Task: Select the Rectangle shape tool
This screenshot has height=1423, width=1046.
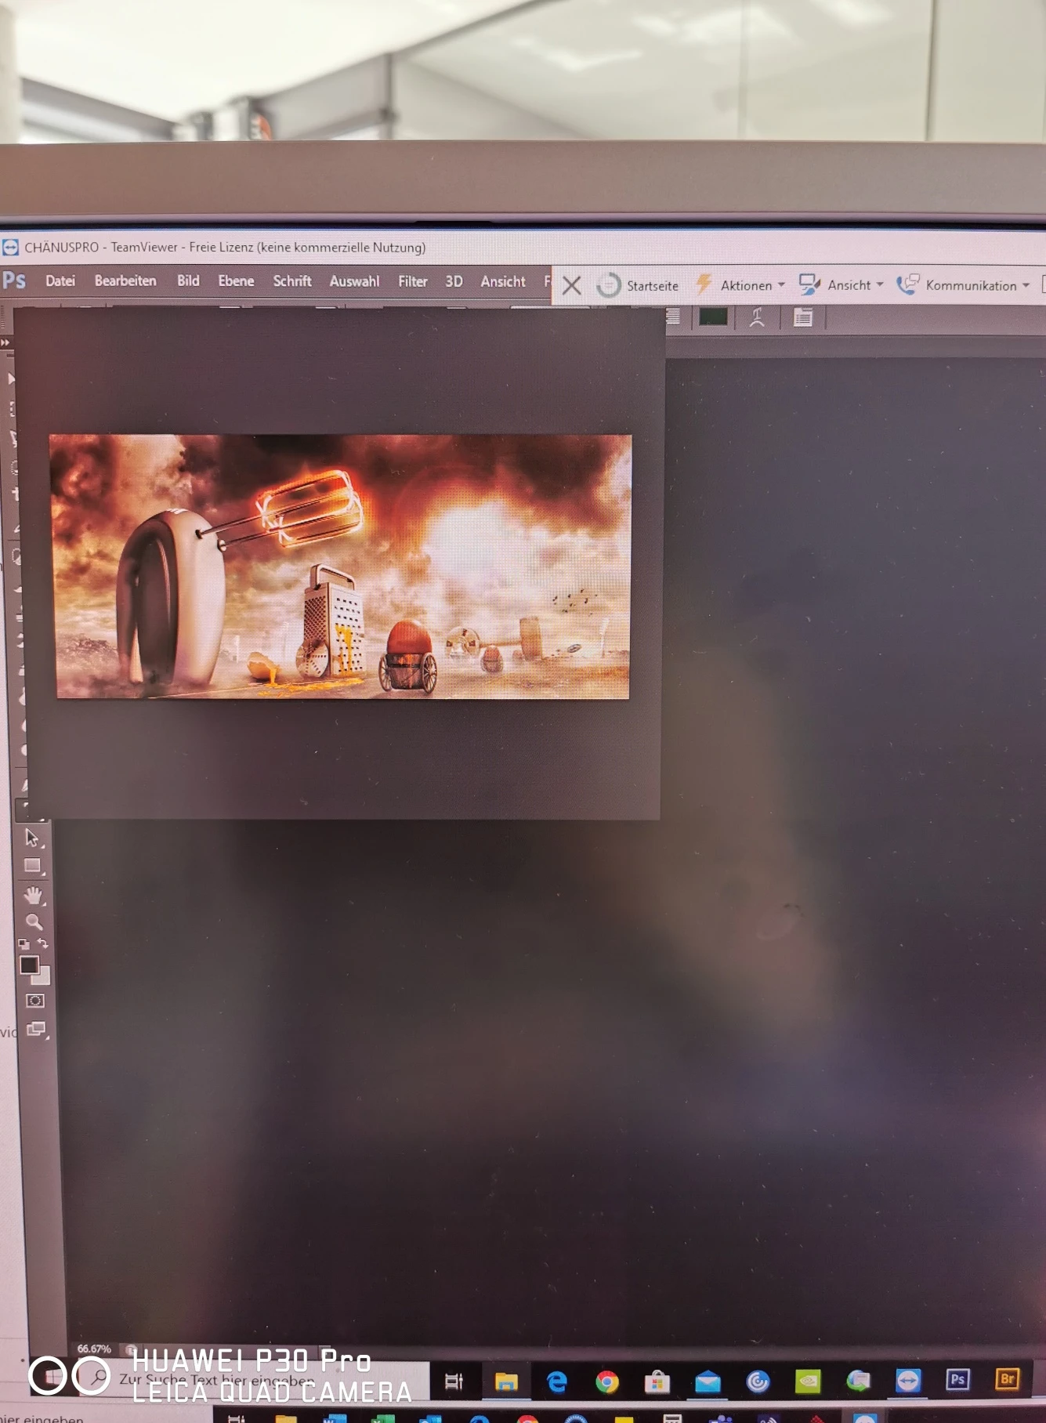Action: (x=33, y=866)
